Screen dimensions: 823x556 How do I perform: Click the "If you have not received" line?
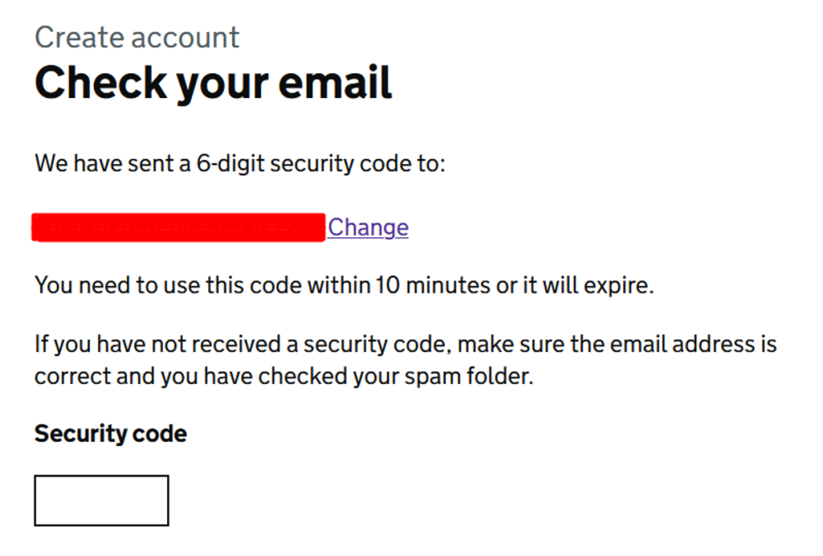(405, 345)
